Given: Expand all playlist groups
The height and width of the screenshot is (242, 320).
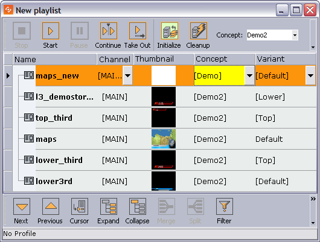Looking at the screenshot, I should [x=109, y=206].
